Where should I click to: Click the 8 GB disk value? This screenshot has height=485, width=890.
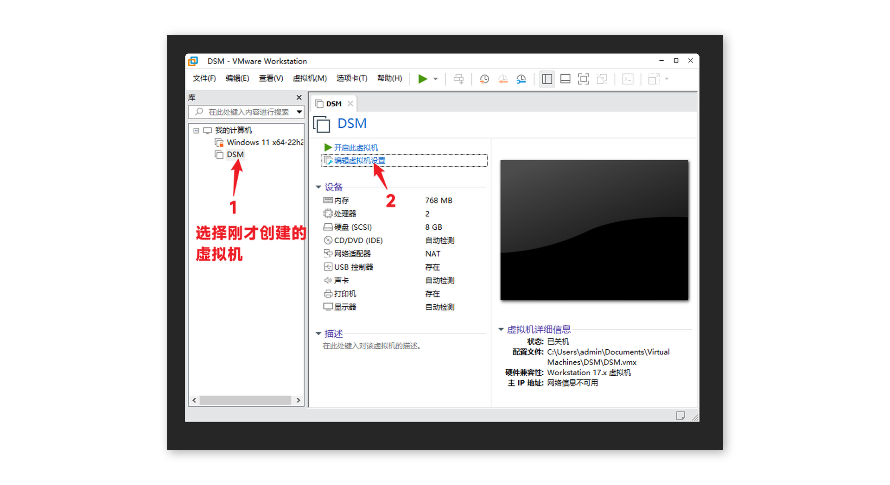433,227
